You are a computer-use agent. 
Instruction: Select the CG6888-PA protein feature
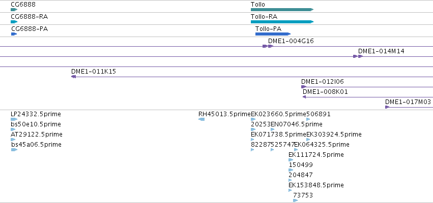pos(14,34)
